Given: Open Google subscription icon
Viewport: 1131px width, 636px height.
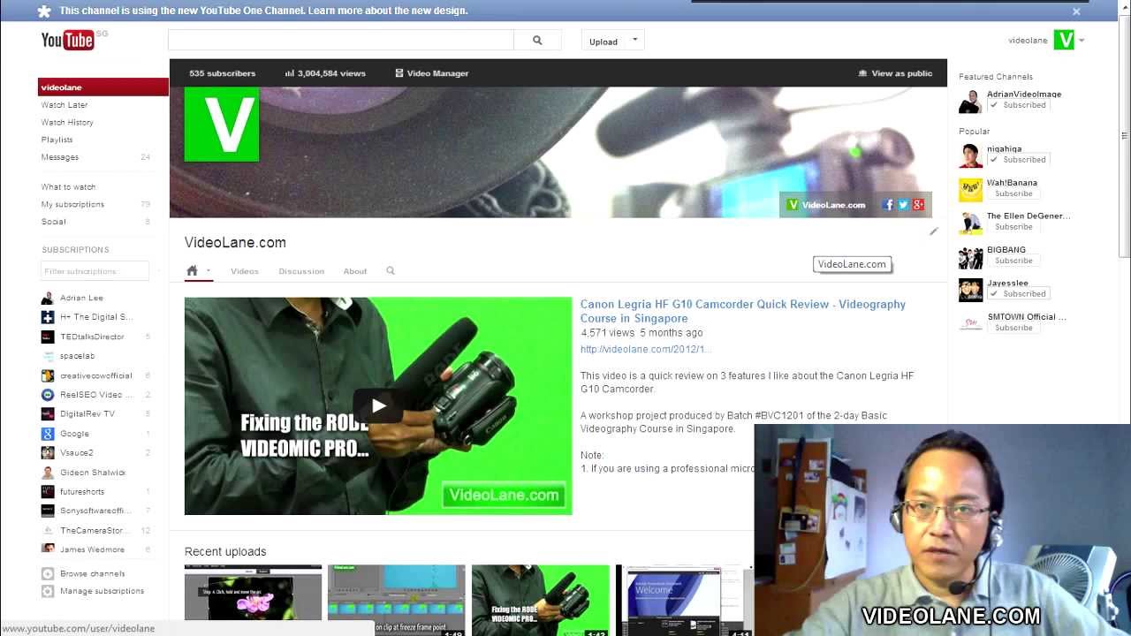Looking at the screenshot, I should click(x=48, y=434).
